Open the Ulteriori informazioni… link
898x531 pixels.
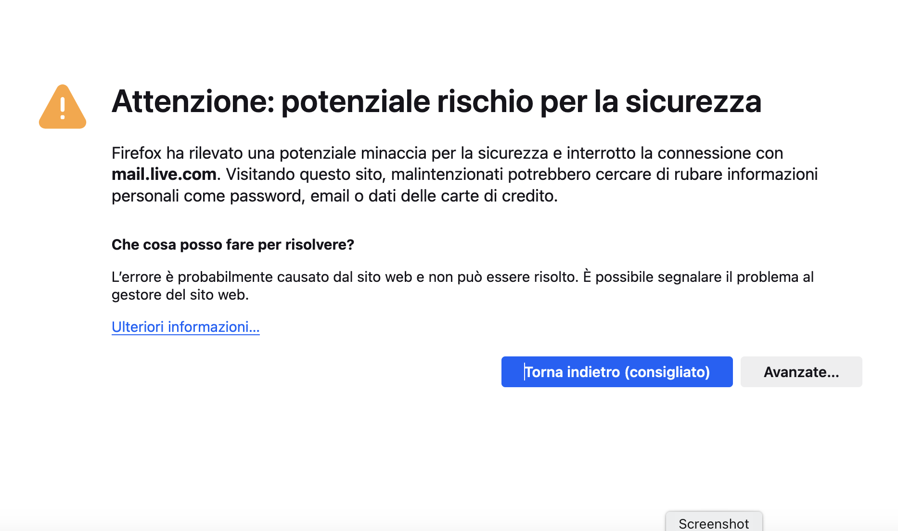click(x=186, y=327)
